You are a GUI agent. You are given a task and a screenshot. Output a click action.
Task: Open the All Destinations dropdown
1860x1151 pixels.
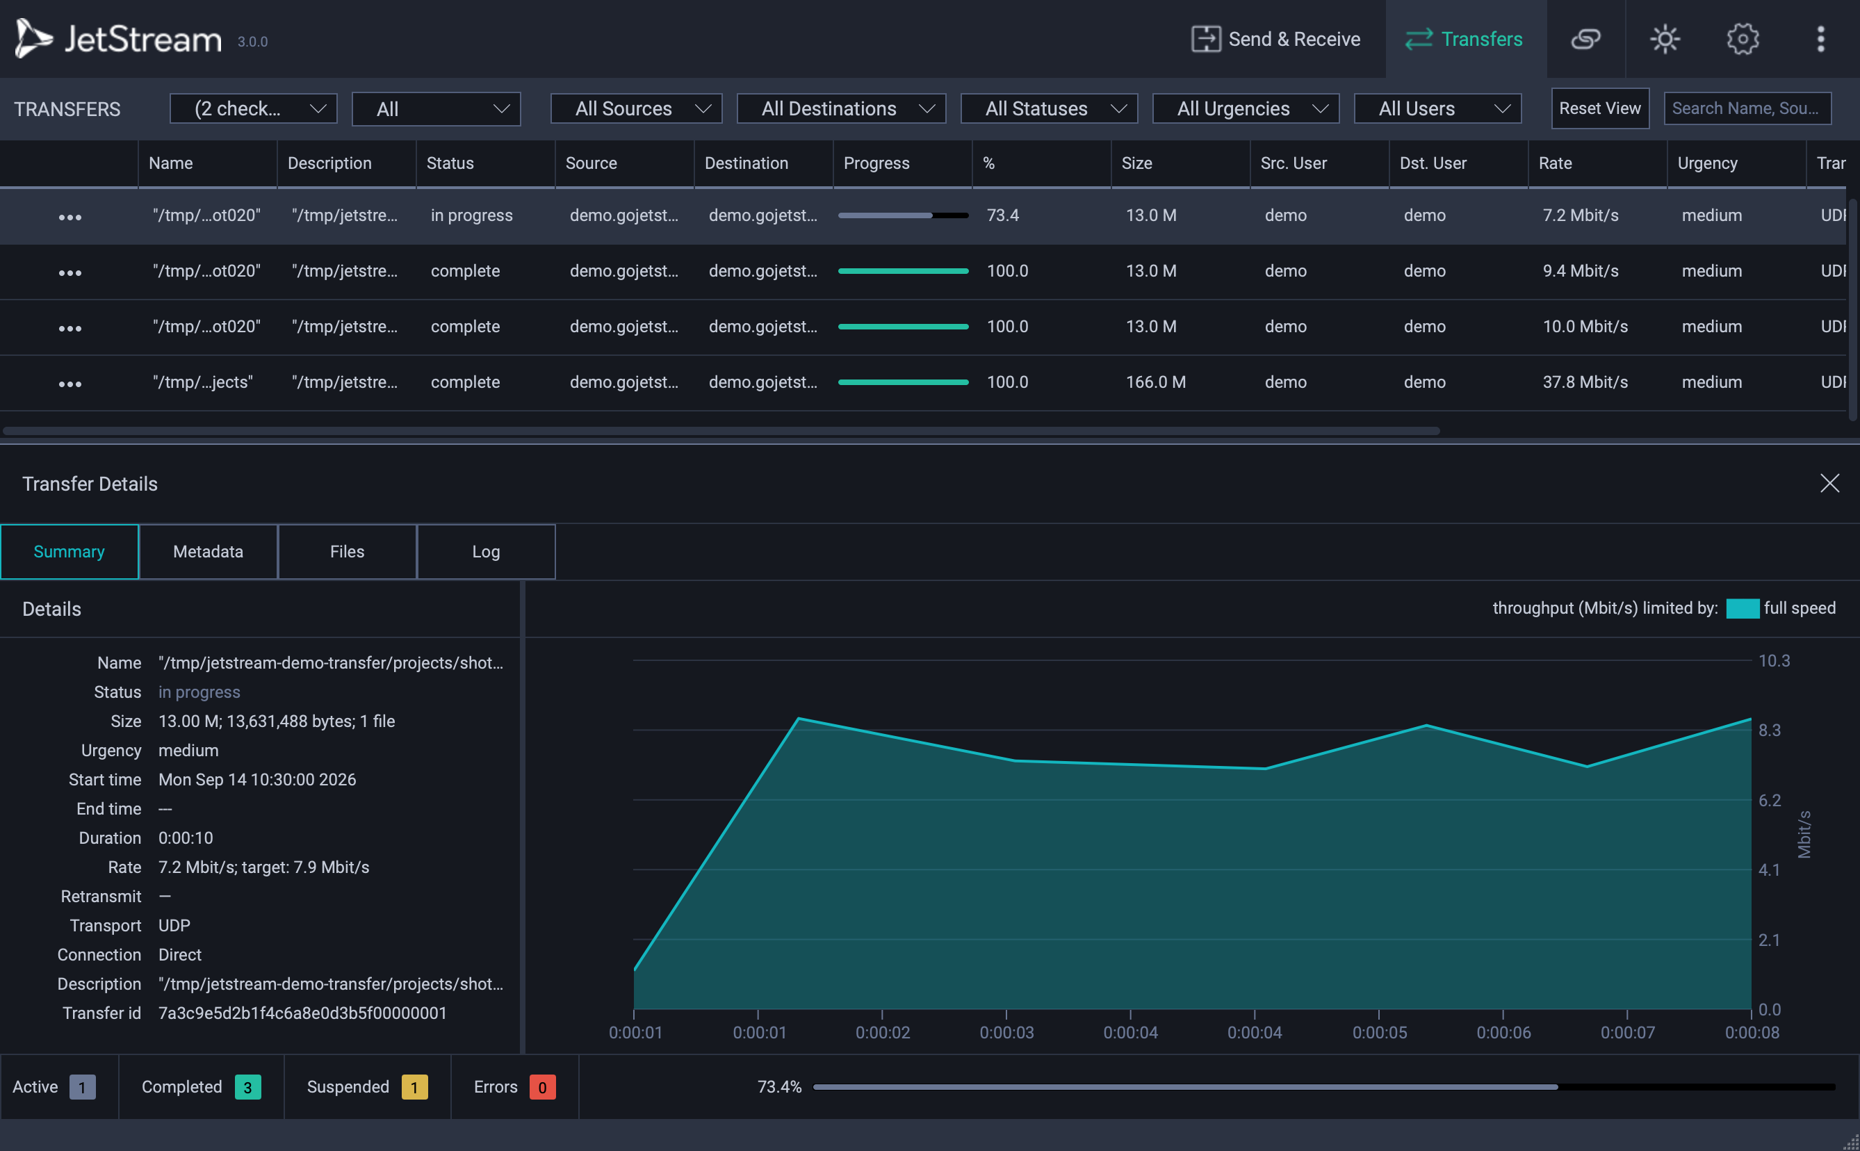[x=842, y=109]
